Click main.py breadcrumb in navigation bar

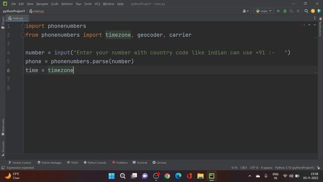click(37, 11)
